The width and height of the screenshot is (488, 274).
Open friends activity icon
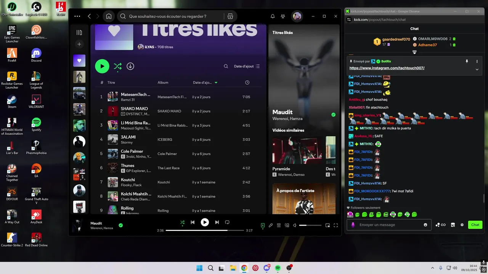coord(283,16)
